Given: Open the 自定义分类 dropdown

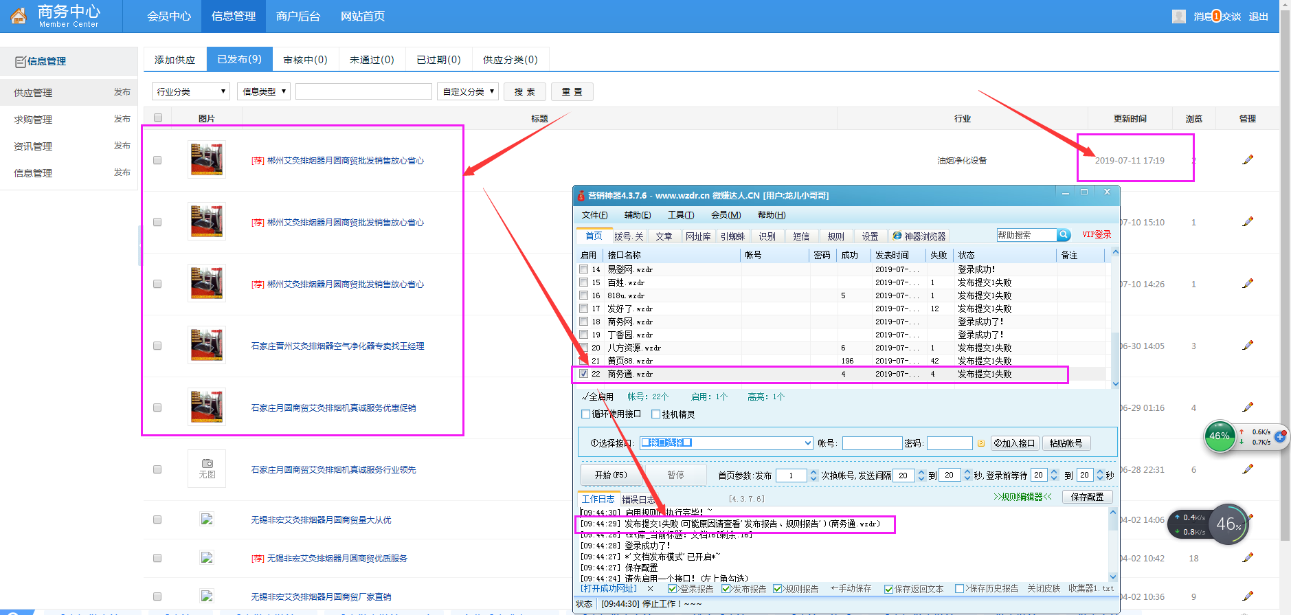Looking at the screenshot, I should click(x=467, y=91).
